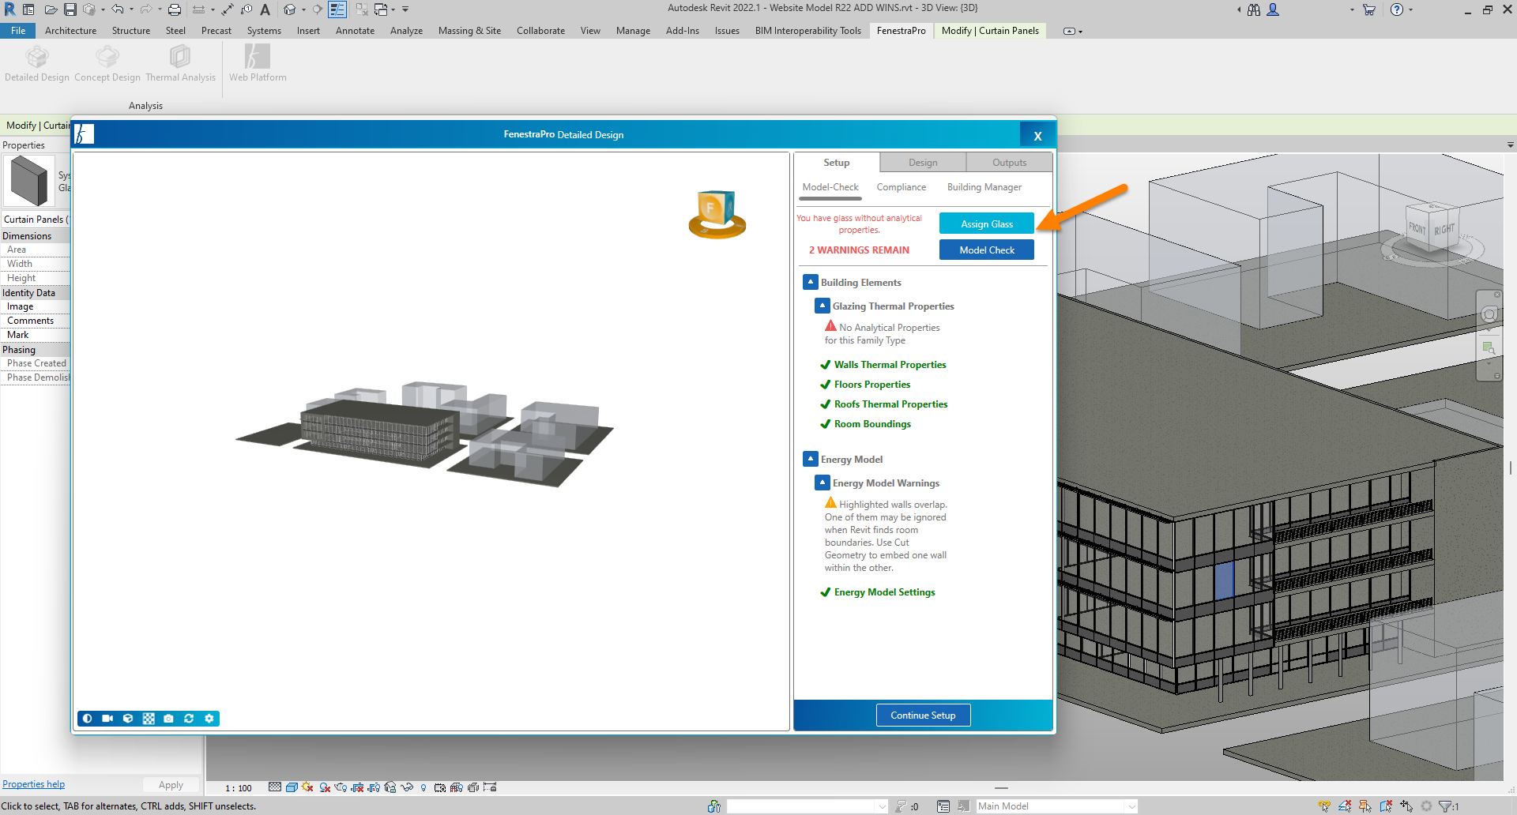Viewport: 1517px width, 815px height.
Task: Click the Undo arrow icon
Action: (117, 9)
